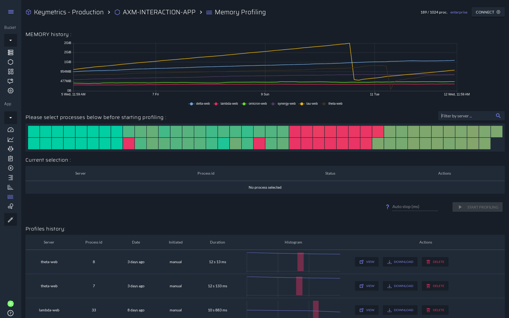Open the help question mark icon
This screenshot has height=318, width=509.
pyautogui.click(x=11, y=313)
